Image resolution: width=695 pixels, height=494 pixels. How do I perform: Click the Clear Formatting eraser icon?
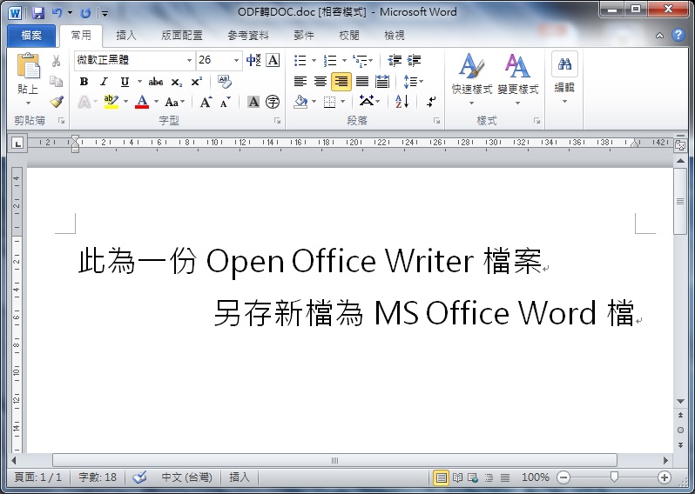coord(224,82)
